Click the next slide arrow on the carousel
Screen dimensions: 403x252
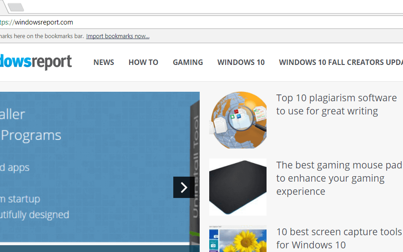184,188
